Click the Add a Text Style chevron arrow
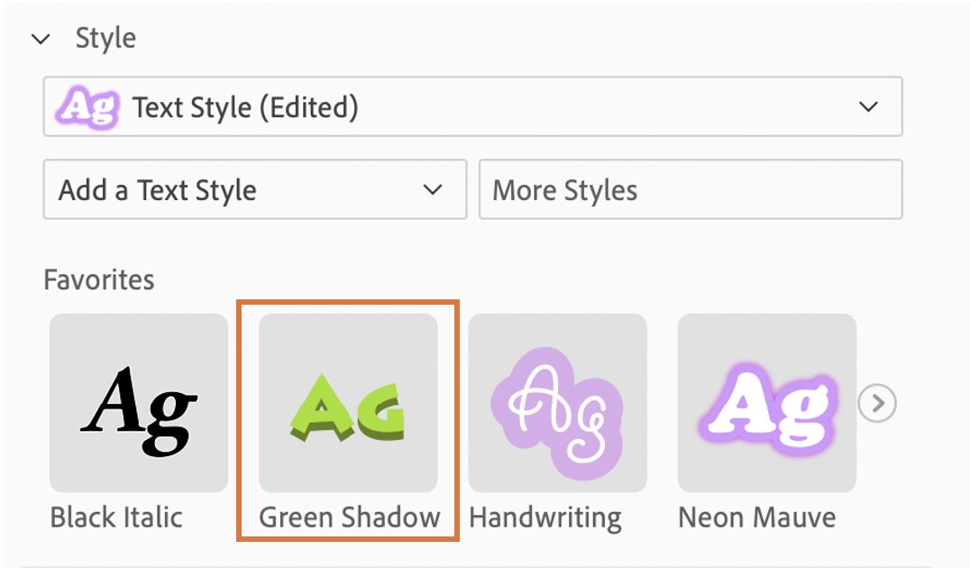 click(x=433, y=190)
